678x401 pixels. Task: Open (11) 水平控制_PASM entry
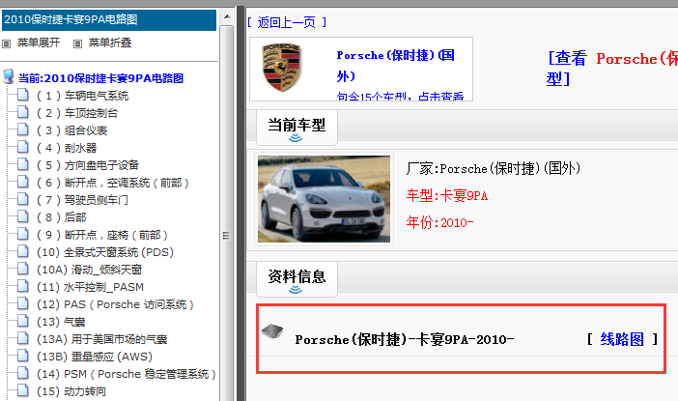91,287
